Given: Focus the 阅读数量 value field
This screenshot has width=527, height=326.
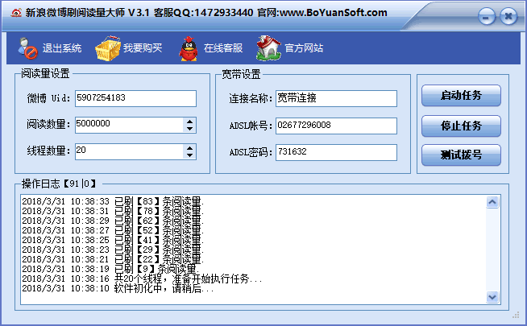Looking at the screenshot, I should (129, 125).
